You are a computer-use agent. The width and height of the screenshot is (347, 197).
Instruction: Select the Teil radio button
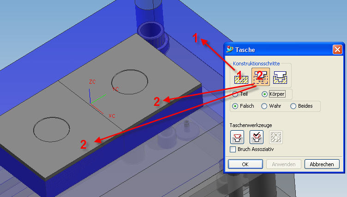coord(235,94)
